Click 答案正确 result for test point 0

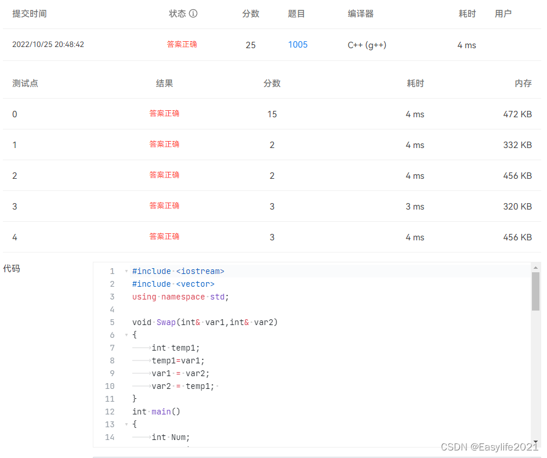click(x=164, y=114)
